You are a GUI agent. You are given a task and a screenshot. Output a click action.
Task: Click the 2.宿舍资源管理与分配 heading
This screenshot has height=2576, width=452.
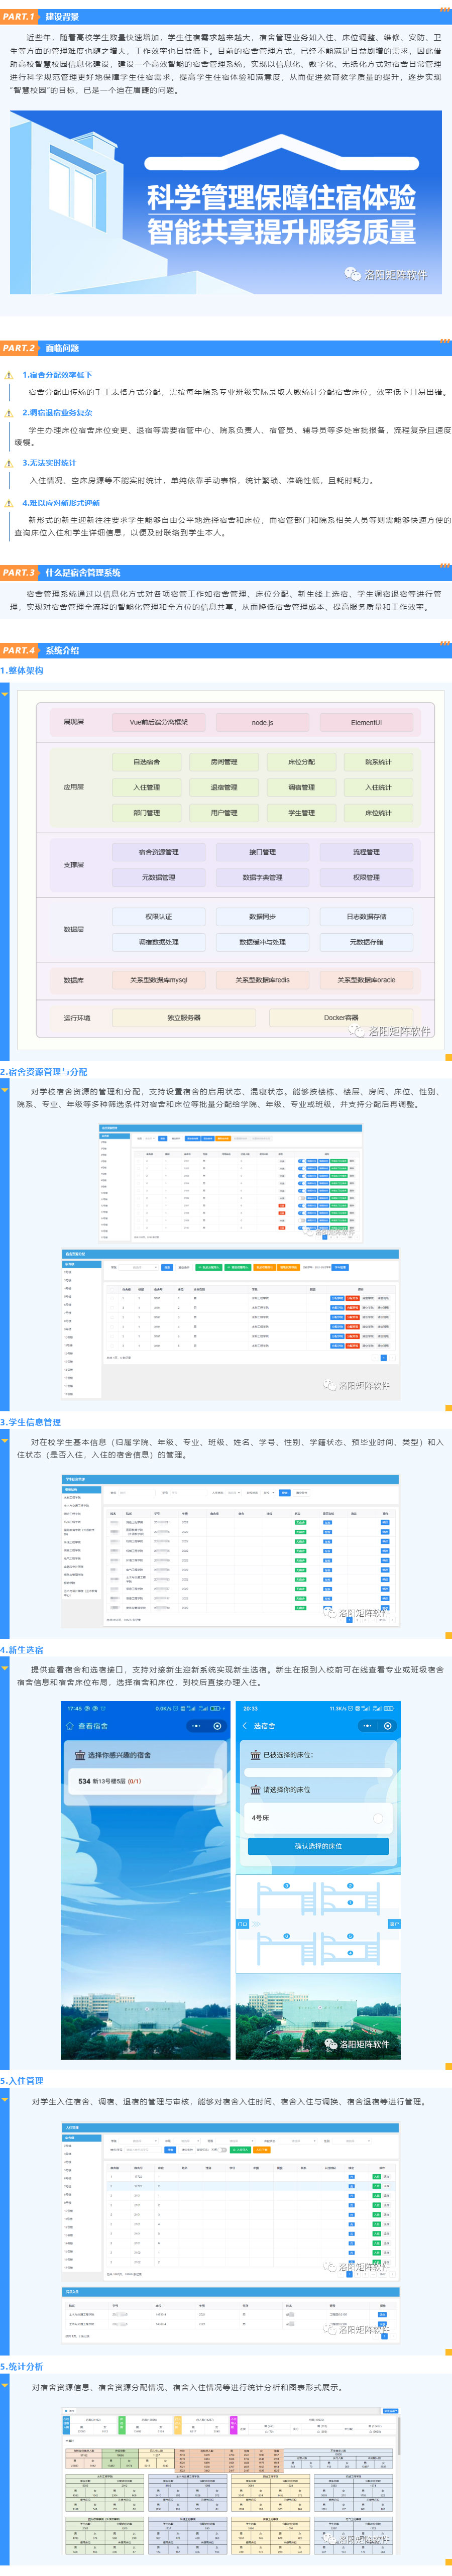[x=44, y=1071]
